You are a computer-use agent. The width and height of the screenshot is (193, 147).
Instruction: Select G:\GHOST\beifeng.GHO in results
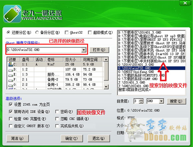point(151,72)
